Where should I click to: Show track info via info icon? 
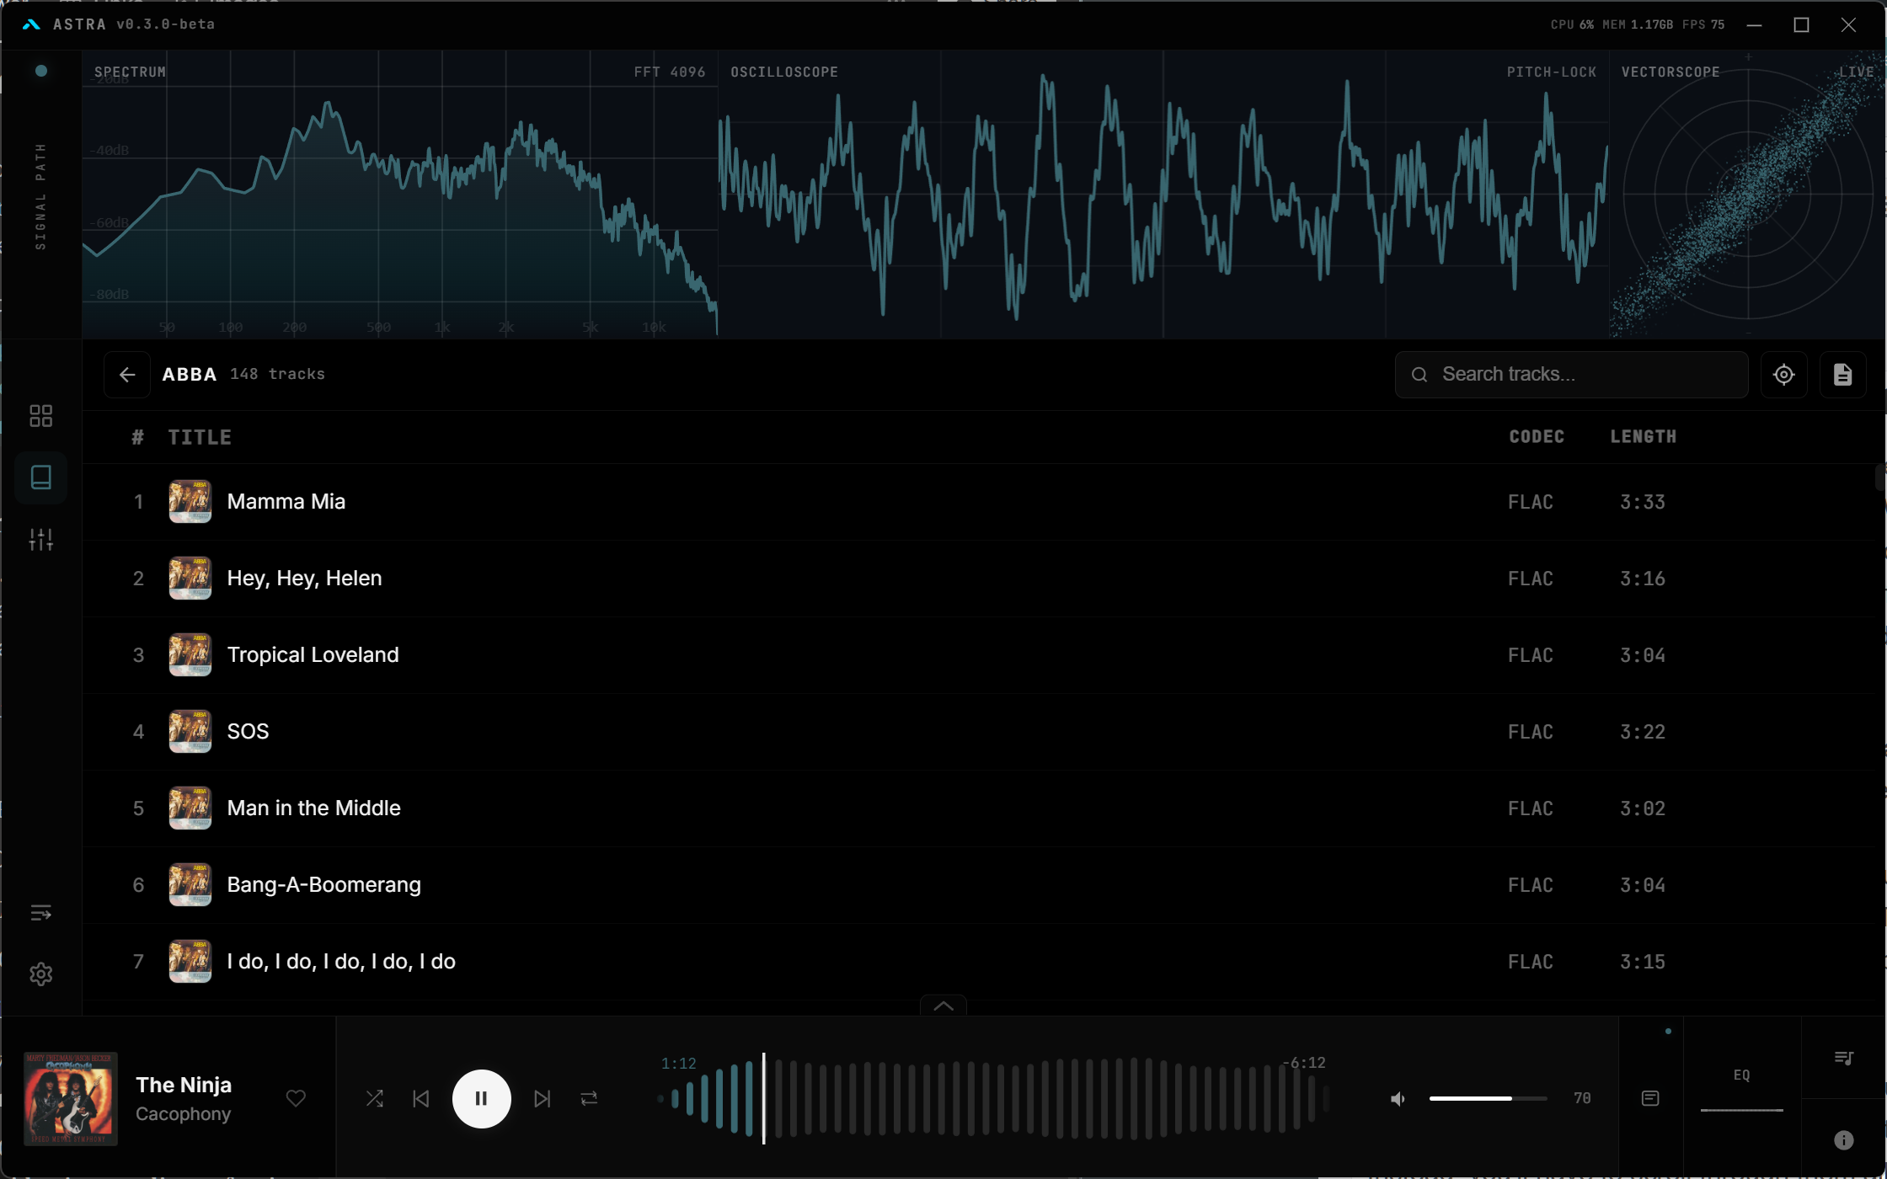(x=1843, y=1140)
